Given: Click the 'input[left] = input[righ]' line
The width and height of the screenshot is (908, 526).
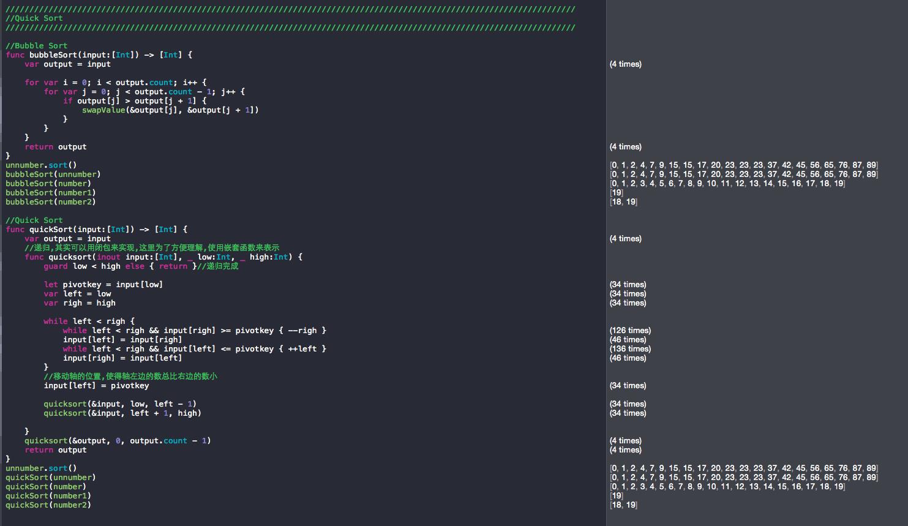Looking at the screenshot, I should [122, 340].
